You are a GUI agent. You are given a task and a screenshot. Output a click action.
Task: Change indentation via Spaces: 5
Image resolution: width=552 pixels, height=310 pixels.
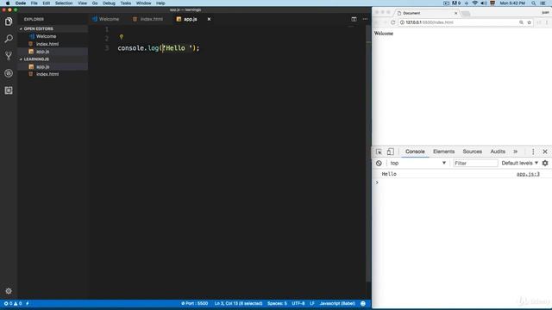coord(277,303)
